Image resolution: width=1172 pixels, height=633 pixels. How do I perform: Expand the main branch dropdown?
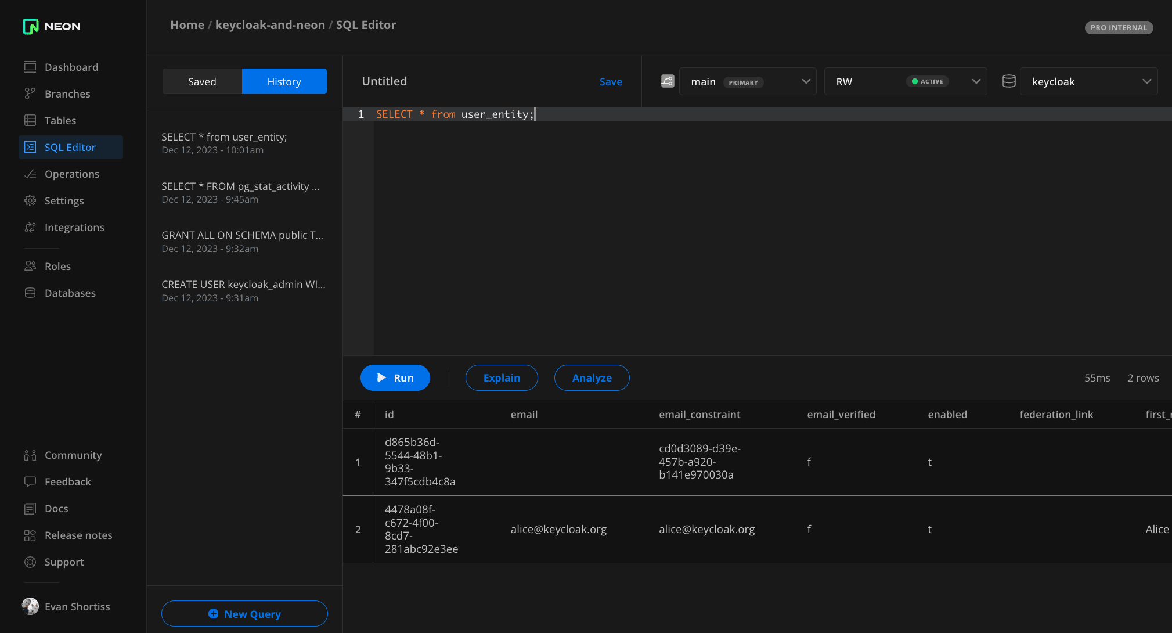(748, 81)
